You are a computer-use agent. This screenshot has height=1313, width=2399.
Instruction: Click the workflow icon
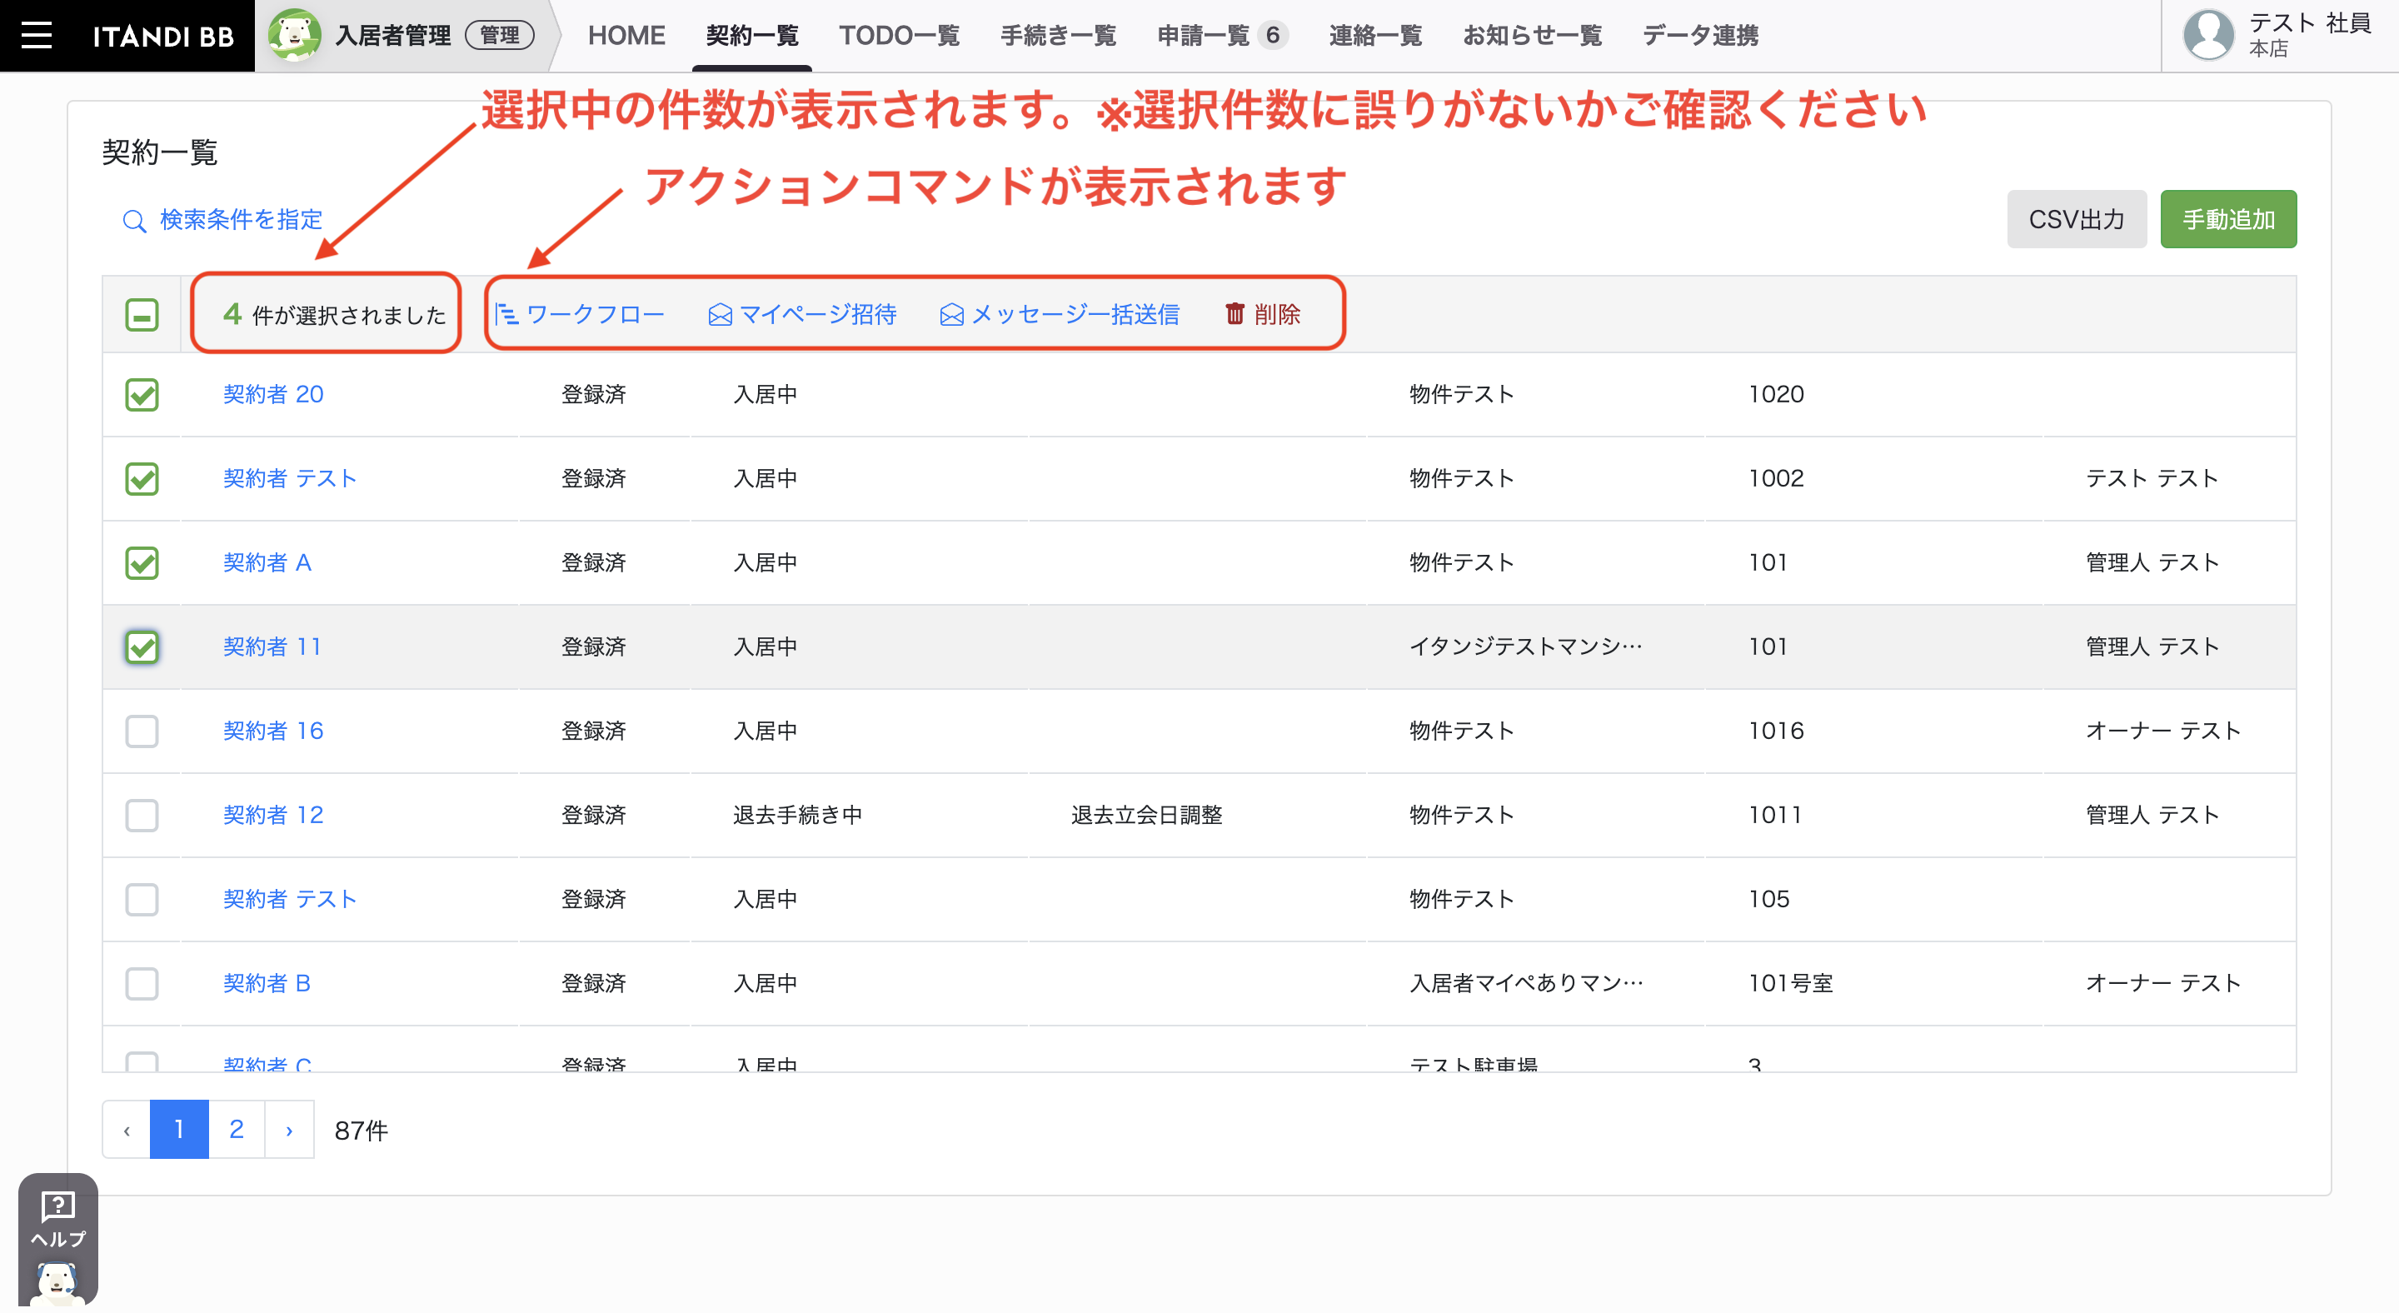point(506,315)
